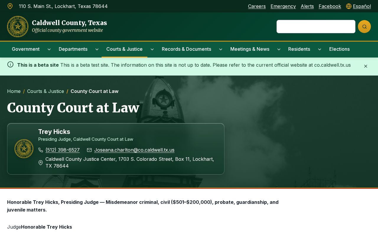Open the Alerts link
The height and width of the screenshot is (236, 378).
pos(307,6)
